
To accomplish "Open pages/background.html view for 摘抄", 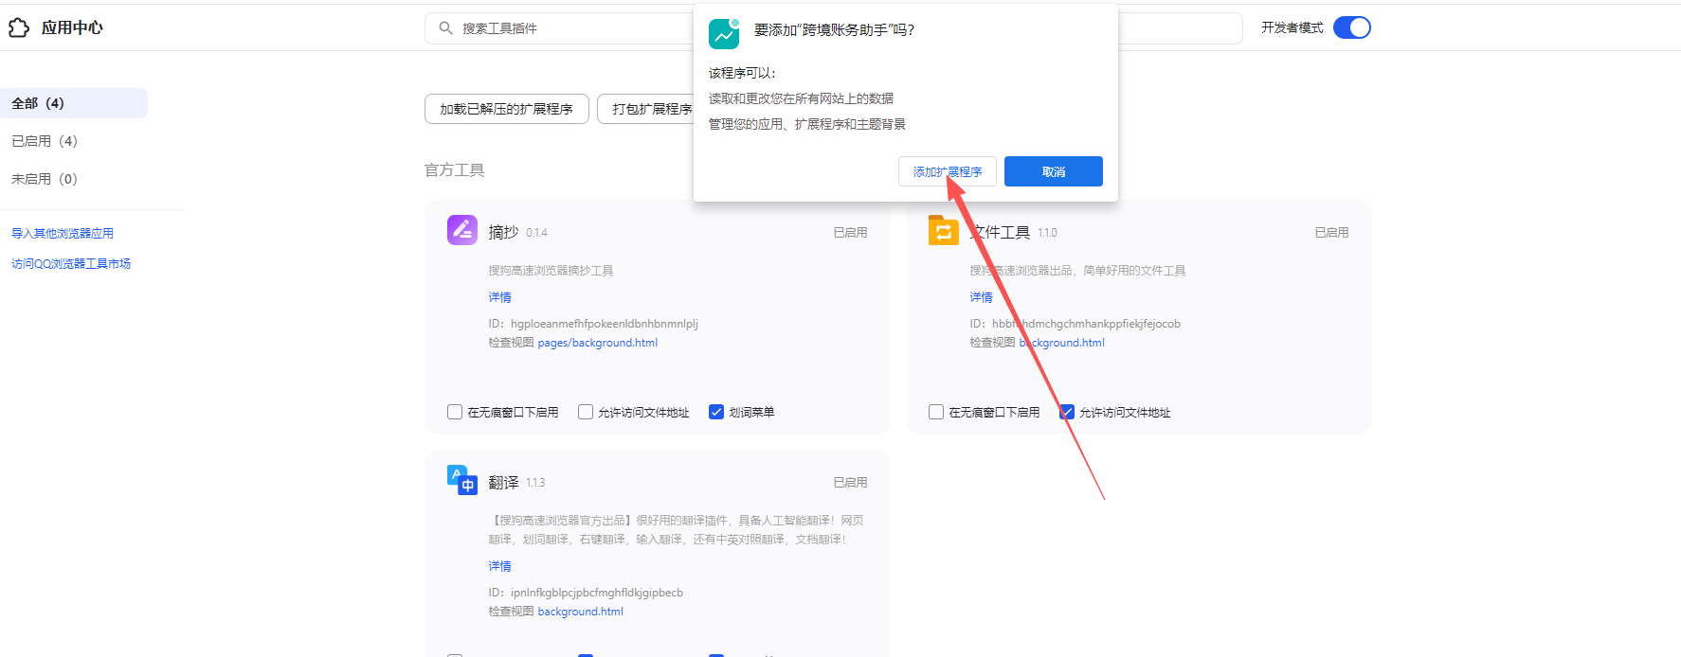I will [597, 343].
